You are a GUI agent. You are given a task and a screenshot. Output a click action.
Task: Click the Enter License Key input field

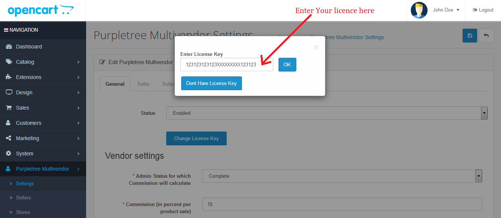pos(227,64)
